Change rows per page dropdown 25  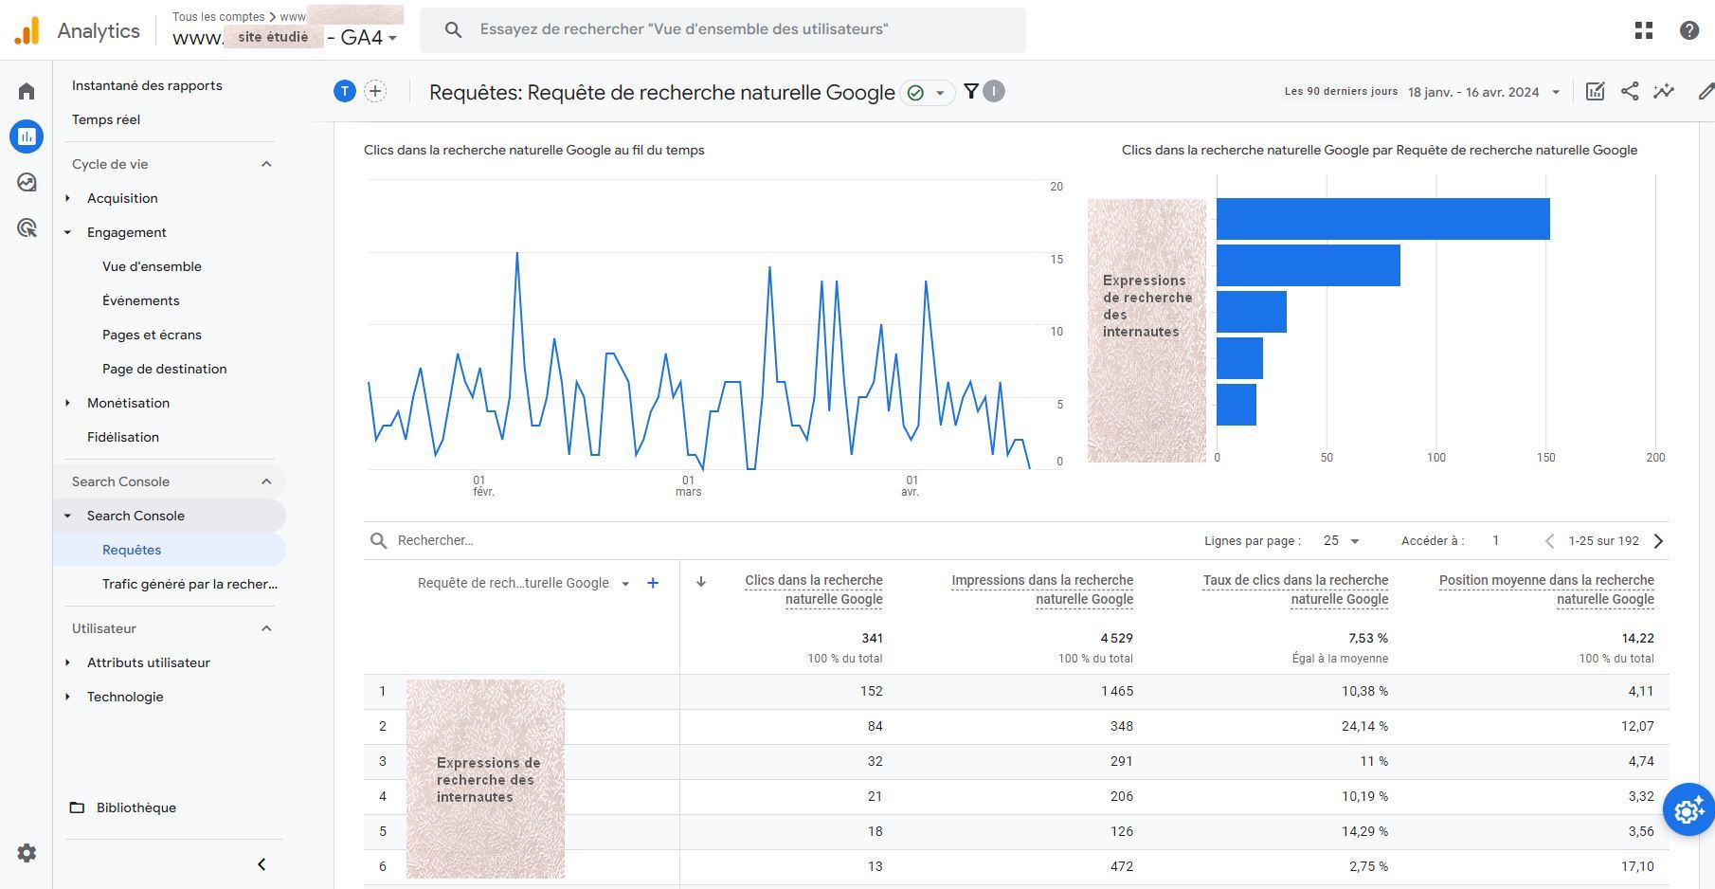point(1341,541)
